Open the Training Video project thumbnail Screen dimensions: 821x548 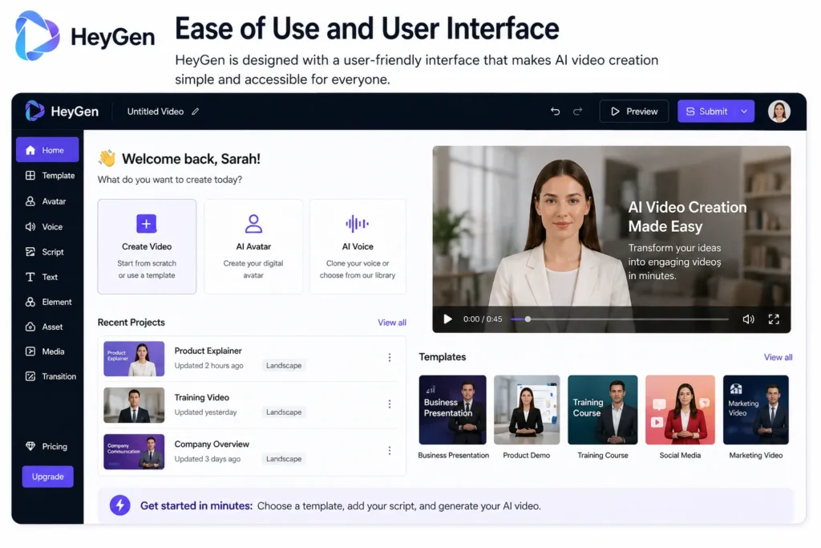point(134,405)
